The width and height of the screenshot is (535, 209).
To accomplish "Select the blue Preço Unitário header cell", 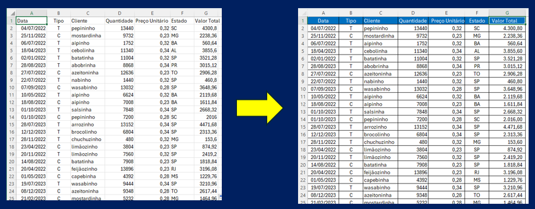I will click(447, 21).
